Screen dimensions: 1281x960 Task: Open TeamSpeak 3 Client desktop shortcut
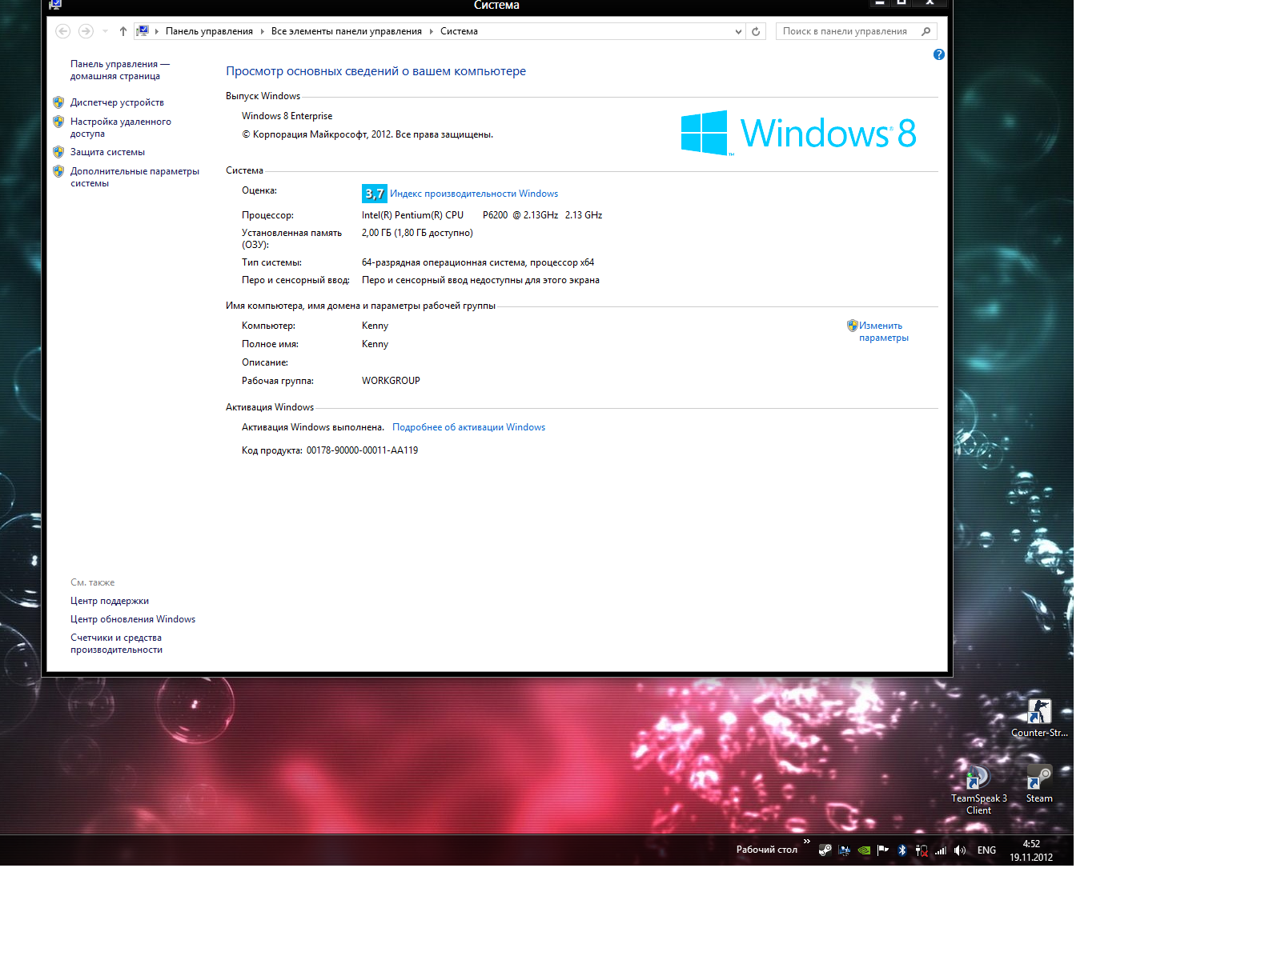978,789
